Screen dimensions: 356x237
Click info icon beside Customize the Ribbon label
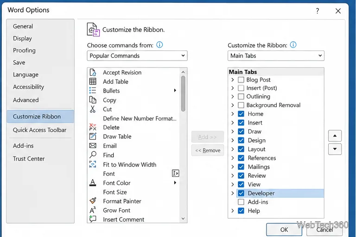[x=293, y=45]
